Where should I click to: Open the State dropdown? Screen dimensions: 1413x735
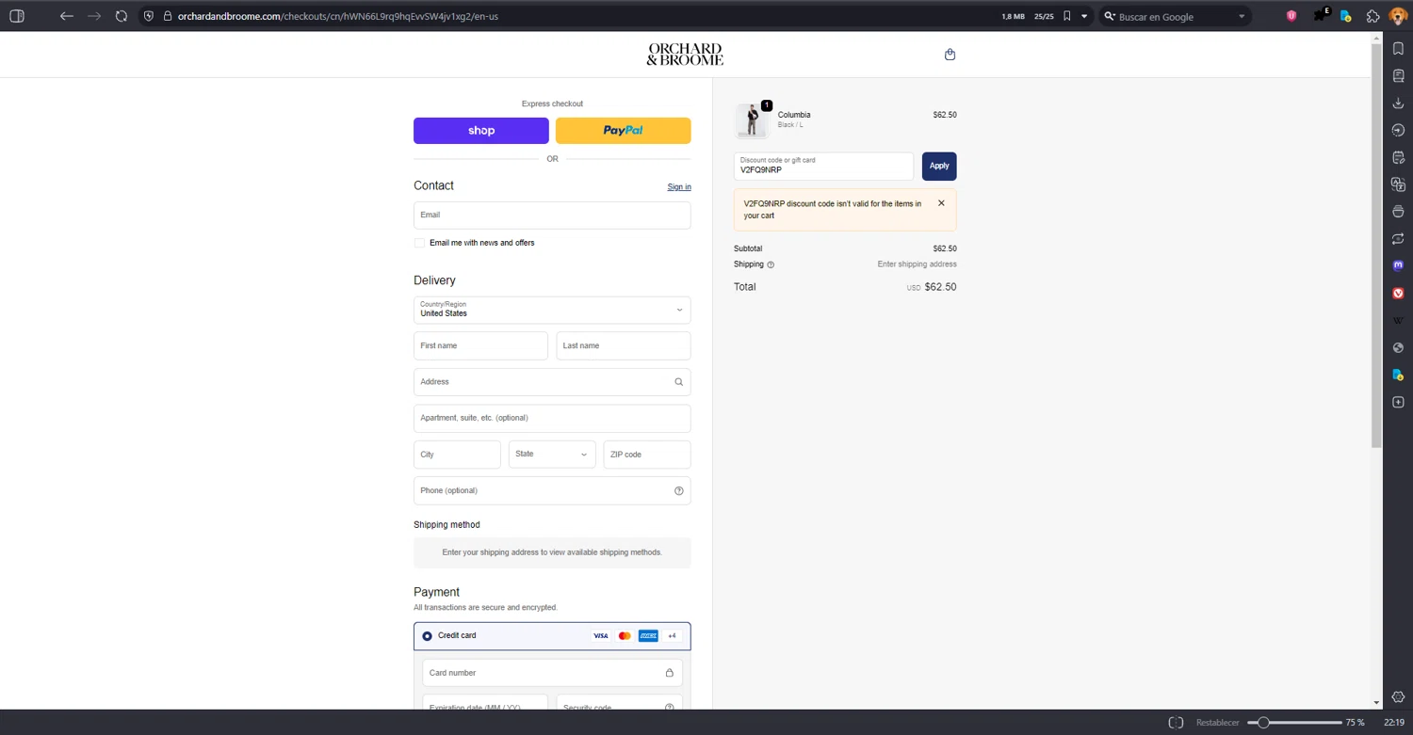click(552, 455)
